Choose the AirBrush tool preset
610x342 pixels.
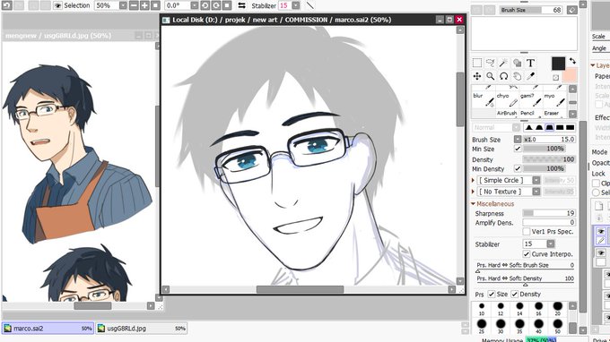(x=507, y=113)
